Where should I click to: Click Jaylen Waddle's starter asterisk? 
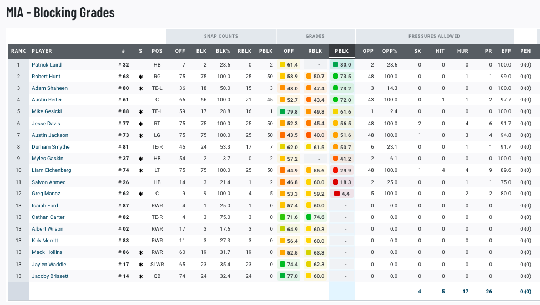click(140, 265)
